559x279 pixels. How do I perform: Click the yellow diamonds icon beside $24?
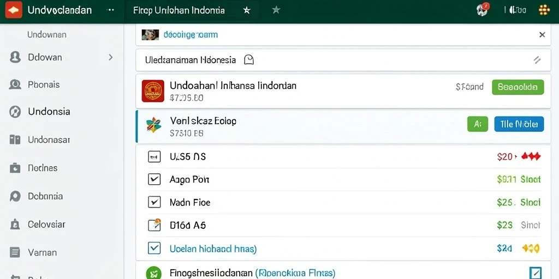click(x=531, y=248)
